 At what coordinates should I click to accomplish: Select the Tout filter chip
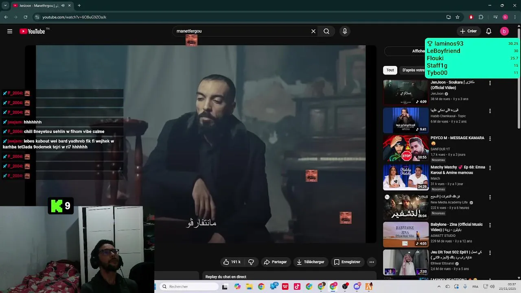390,70
